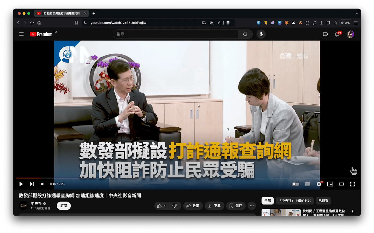Start voice search with the microphone
The height and width of the screenshot is (233, 374).
click(261, 34)
